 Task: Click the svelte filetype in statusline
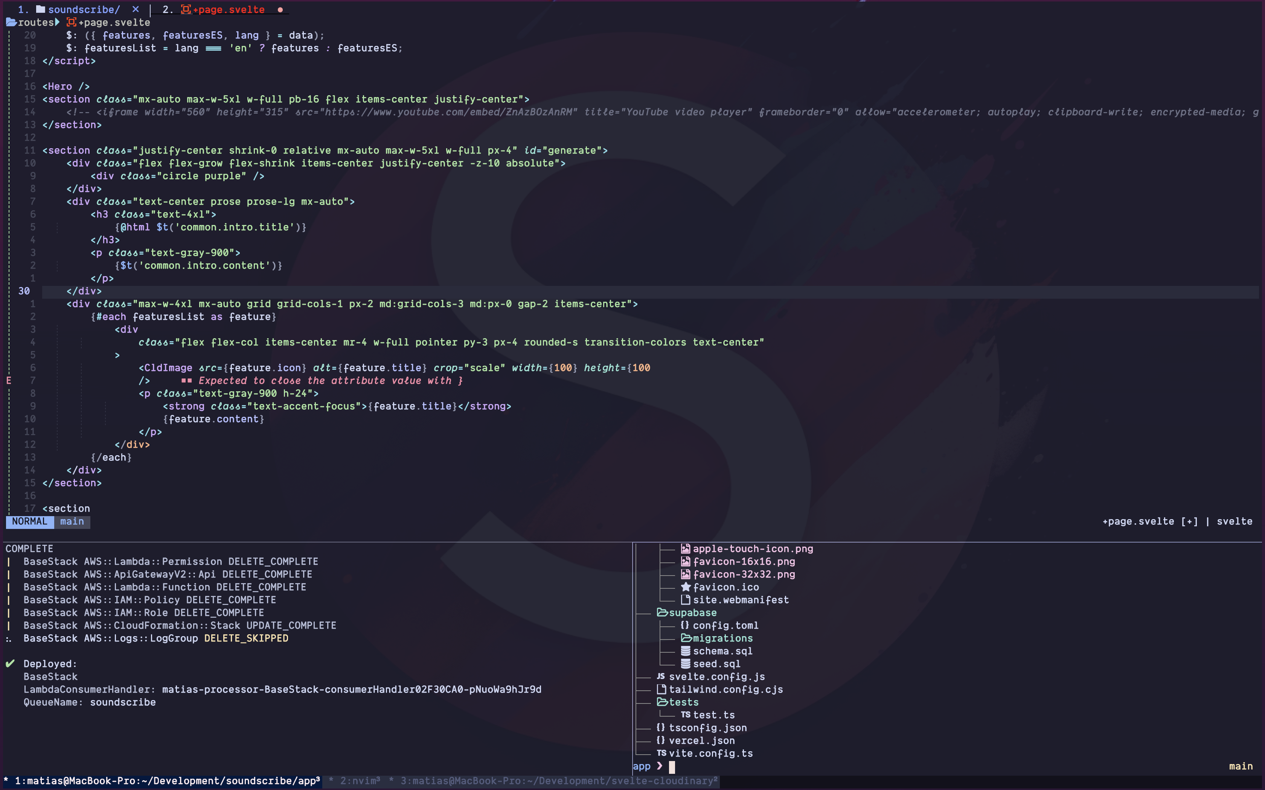(x=1234, y=521)
